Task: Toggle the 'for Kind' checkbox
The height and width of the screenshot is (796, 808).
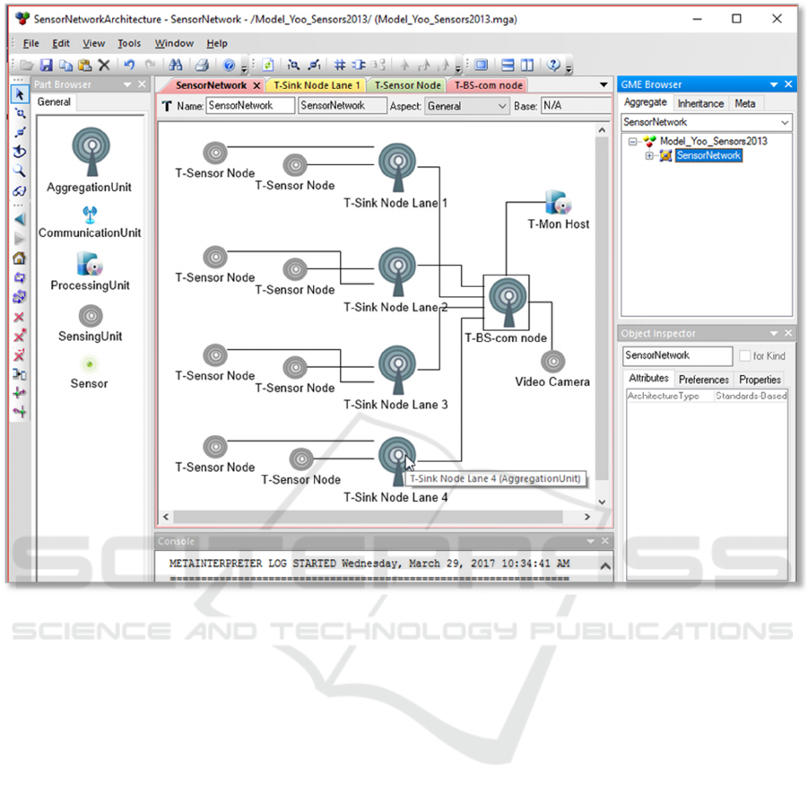Action: point(744,356)
